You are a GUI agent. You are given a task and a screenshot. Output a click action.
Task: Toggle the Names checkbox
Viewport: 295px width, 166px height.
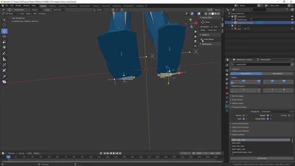click(244, 115)
